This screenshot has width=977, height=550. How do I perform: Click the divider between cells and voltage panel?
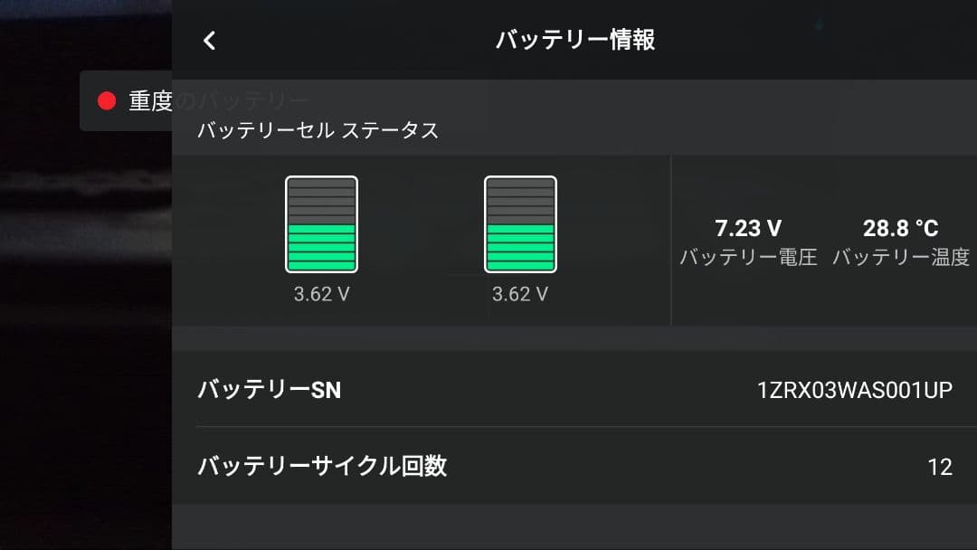pos(672,240)
